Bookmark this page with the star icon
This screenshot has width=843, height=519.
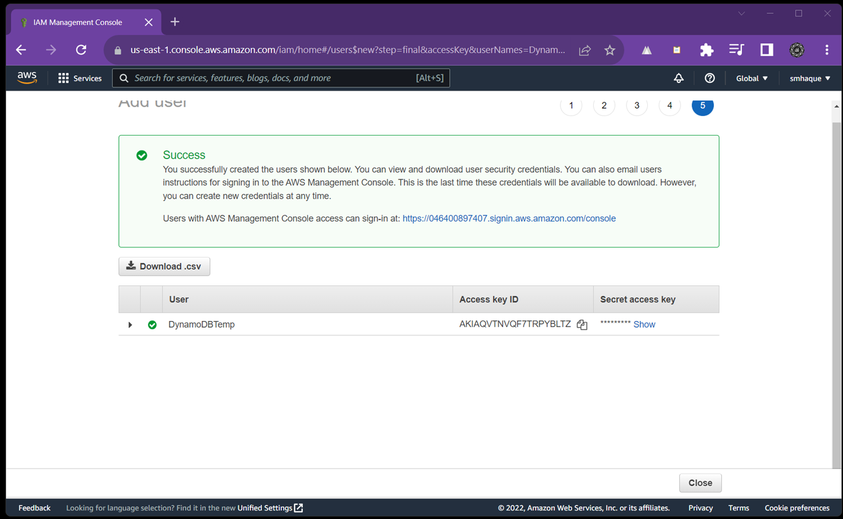(610, 51)
